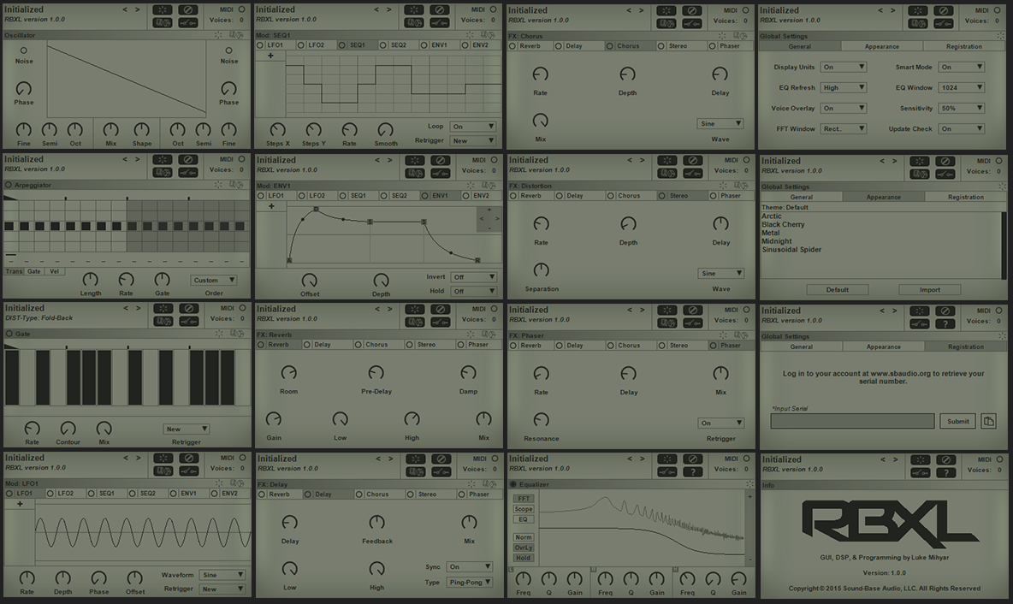Click the zoom-out minus at the Equalizer graph edge

[750, 560]
